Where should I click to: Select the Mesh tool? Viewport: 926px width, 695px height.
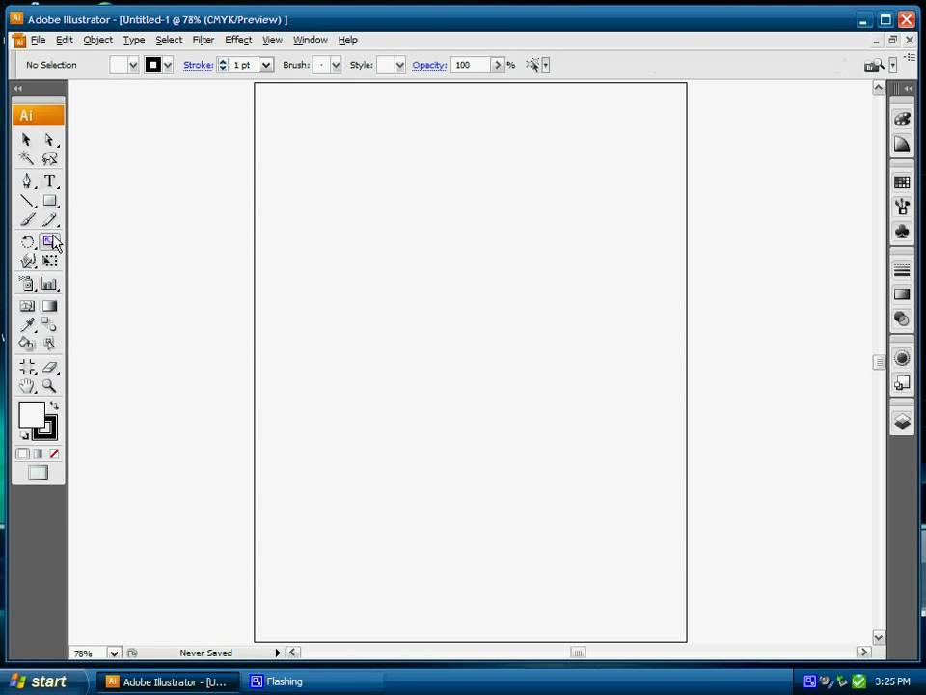coord(27,306)
